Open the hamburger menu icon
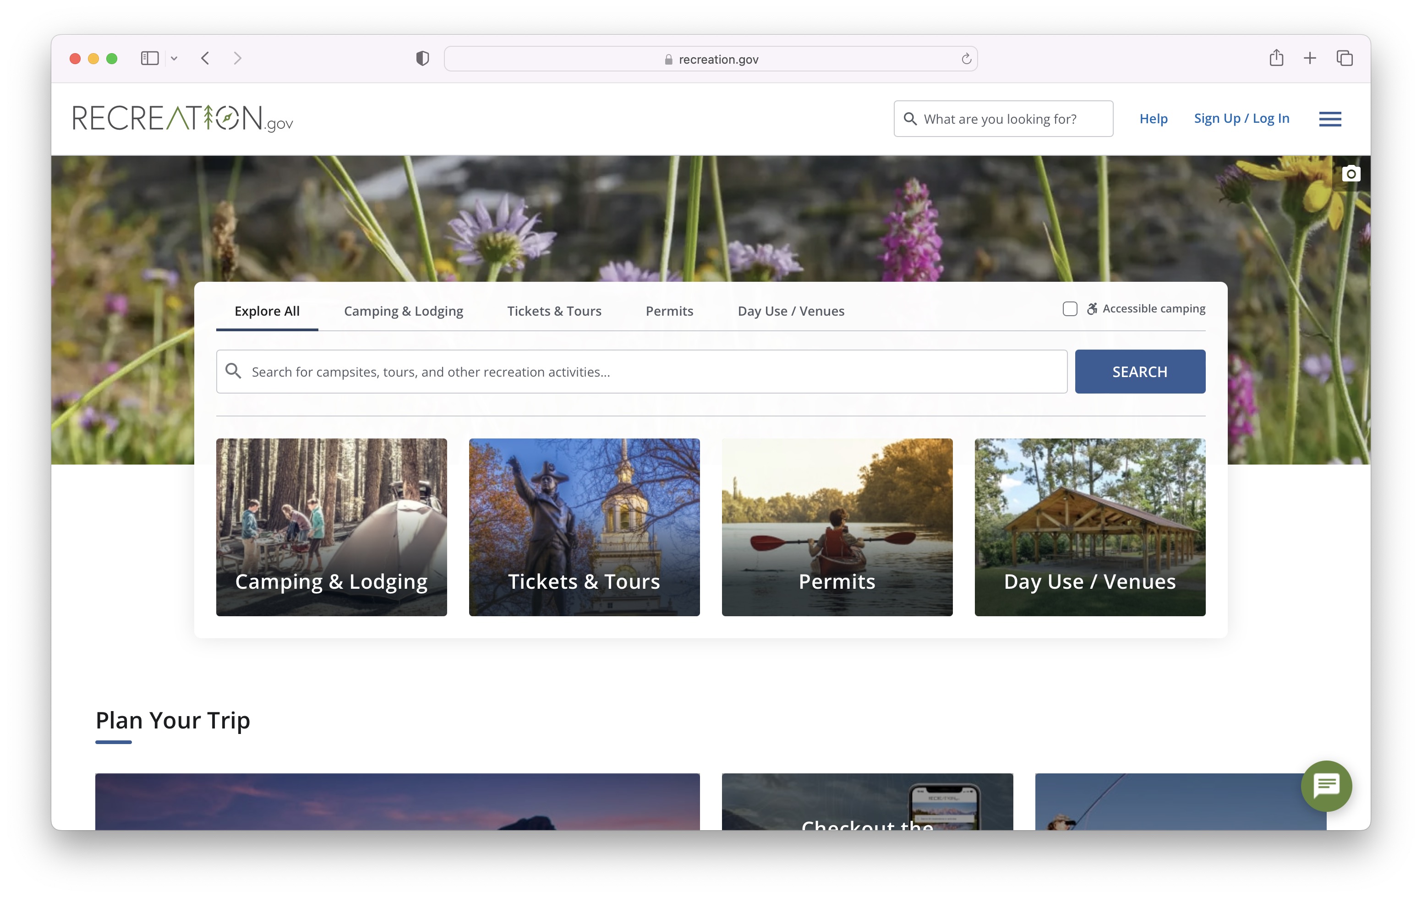 1329,119
